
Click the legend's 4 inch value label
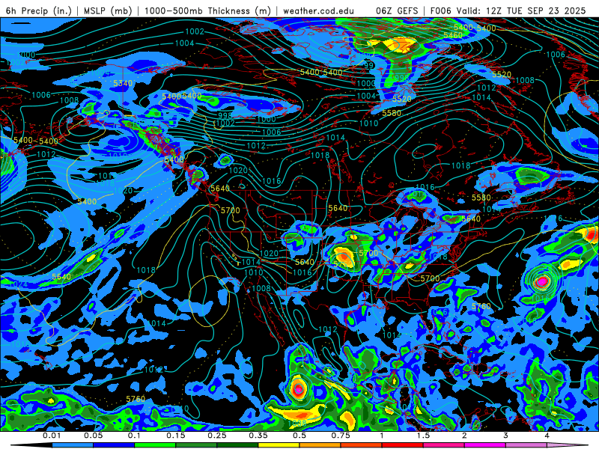(x=547, y=436)
